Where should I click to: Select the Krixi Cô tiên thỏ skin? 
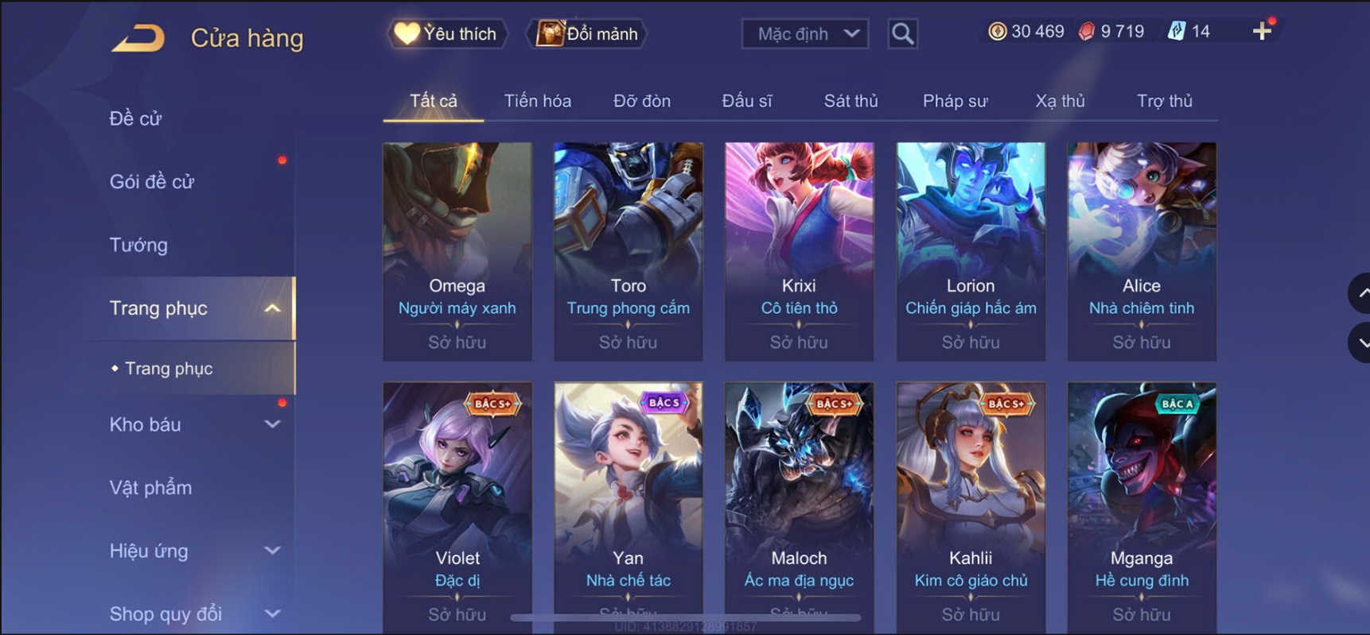(x=799, y=252)
